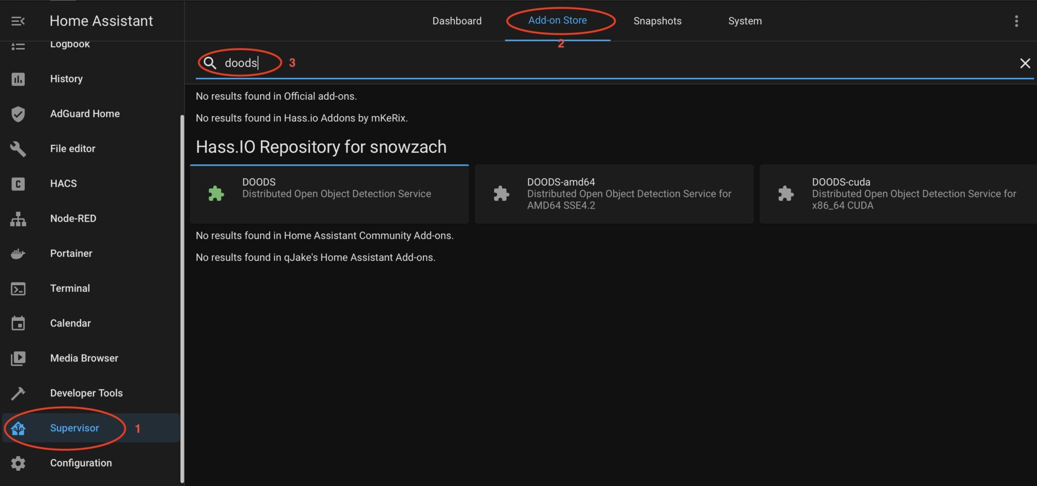
Task: Open Portainer via the Docker whale icon
Action: click(x=18, y=254)
